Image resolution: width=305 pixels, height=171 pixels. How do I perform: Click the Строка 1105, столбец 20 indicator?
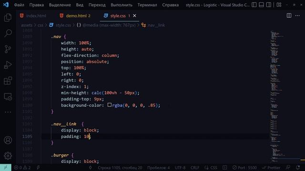(120, 168)
